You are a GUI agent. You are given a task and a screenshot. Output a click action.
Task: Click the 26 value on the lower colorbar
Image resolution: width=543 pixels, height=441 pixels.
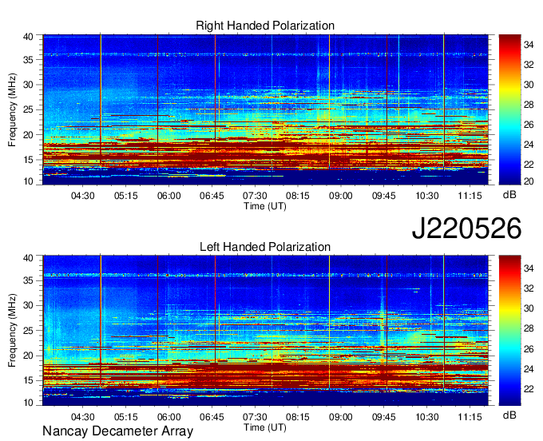tap(529, 349)
